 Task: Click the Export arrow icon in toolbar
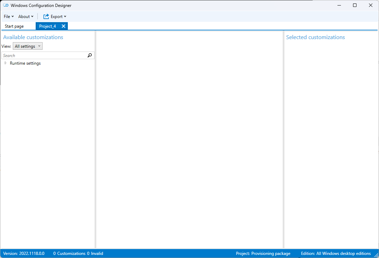(x=46, y=16)
